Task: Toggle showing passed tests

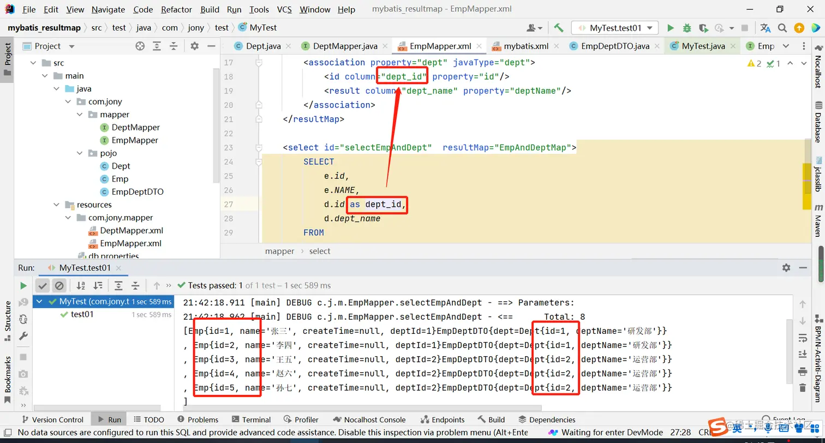Action: point(43,285)
